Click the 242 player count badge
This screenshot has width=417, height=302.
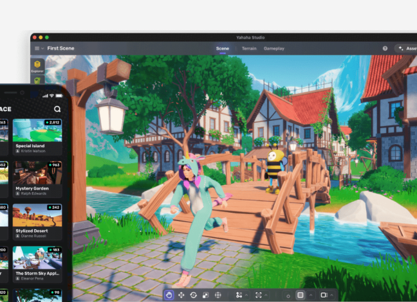click(54, 208)
